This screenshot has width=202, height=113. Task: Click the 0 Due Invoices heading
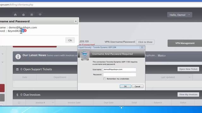[x=30, y=95]
